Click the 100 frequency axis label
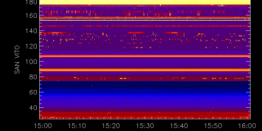The image size is (262, 131). pyautogui.click(x=31, y=62)
